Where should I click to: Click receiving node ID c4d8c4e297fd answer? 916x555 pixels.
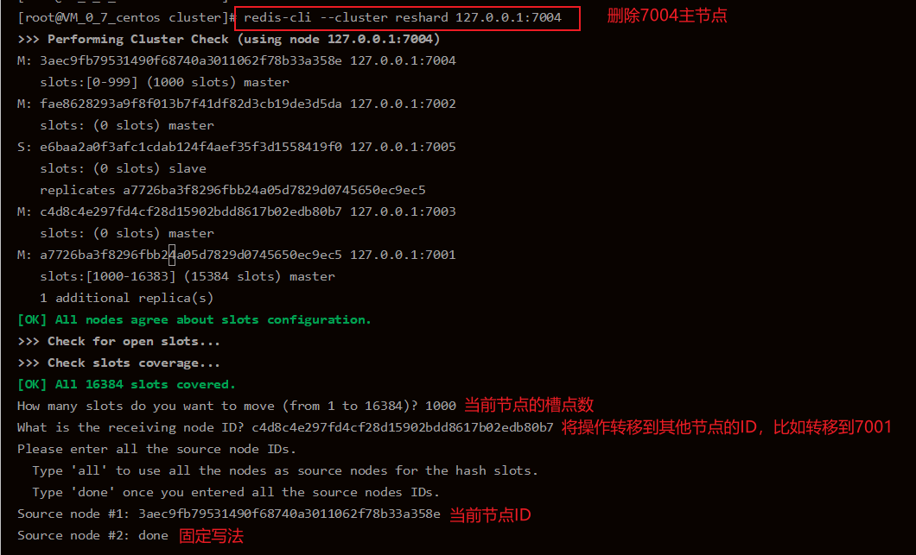coord(403,427)
